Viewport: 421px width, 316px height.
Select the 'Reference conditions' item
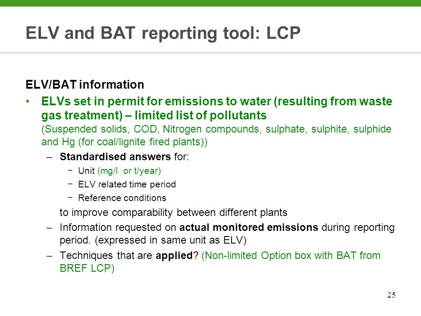(x=122, y=198)
